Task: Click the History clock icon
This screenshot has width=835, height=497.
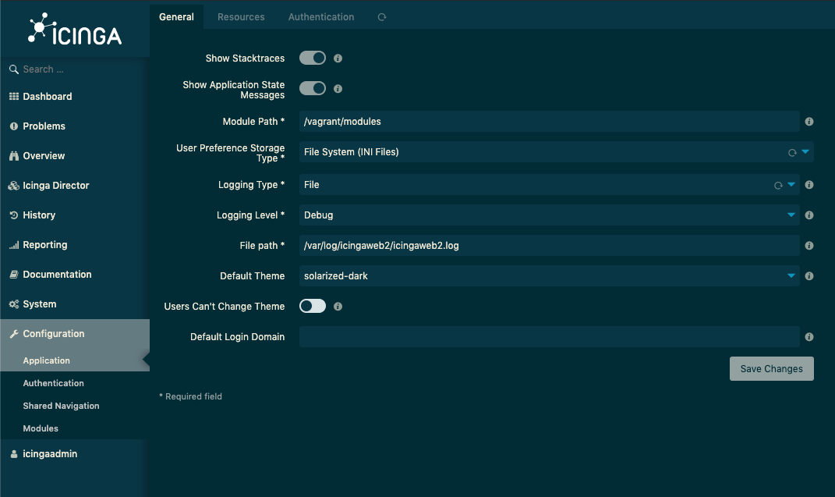Action: pyautogui.click(x=14, y=215)
